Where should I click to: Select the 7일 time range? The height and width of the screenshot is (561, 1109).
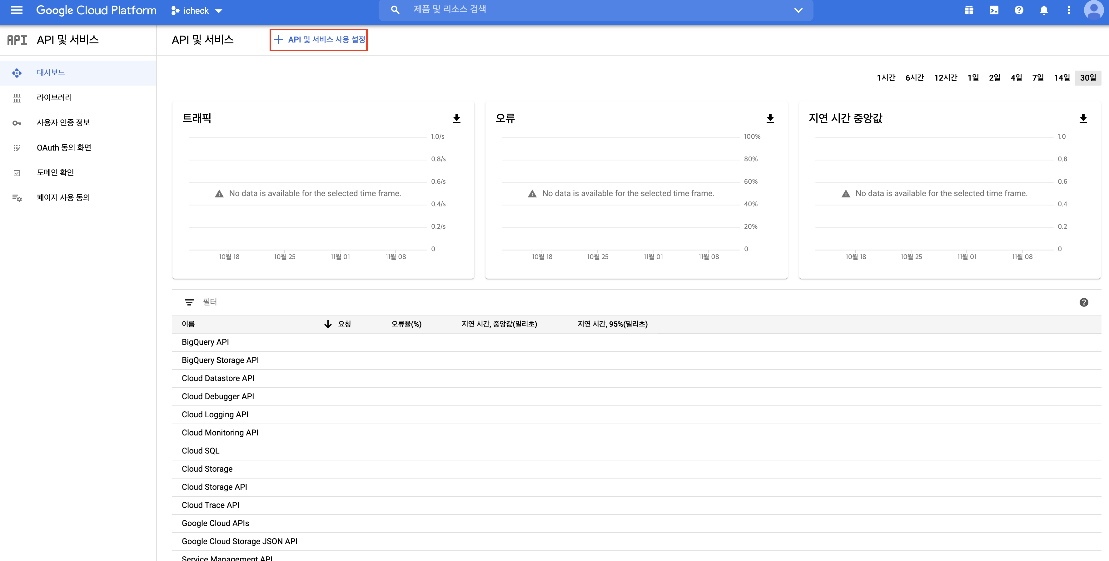point(1037,77)
